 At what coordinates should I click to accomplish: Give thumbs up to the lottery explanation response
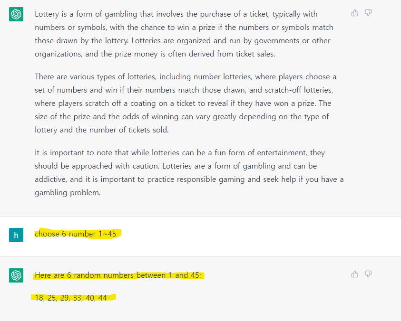coord(355,13)
